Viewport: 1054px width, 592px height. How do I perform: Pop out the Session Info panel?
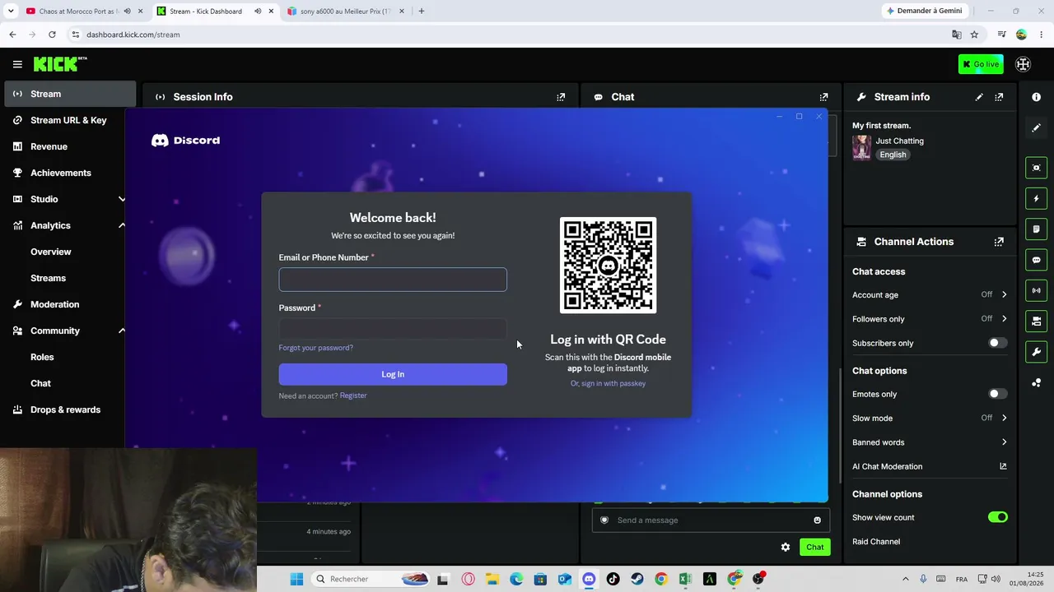pyautogui.click(x=561, y=97)
